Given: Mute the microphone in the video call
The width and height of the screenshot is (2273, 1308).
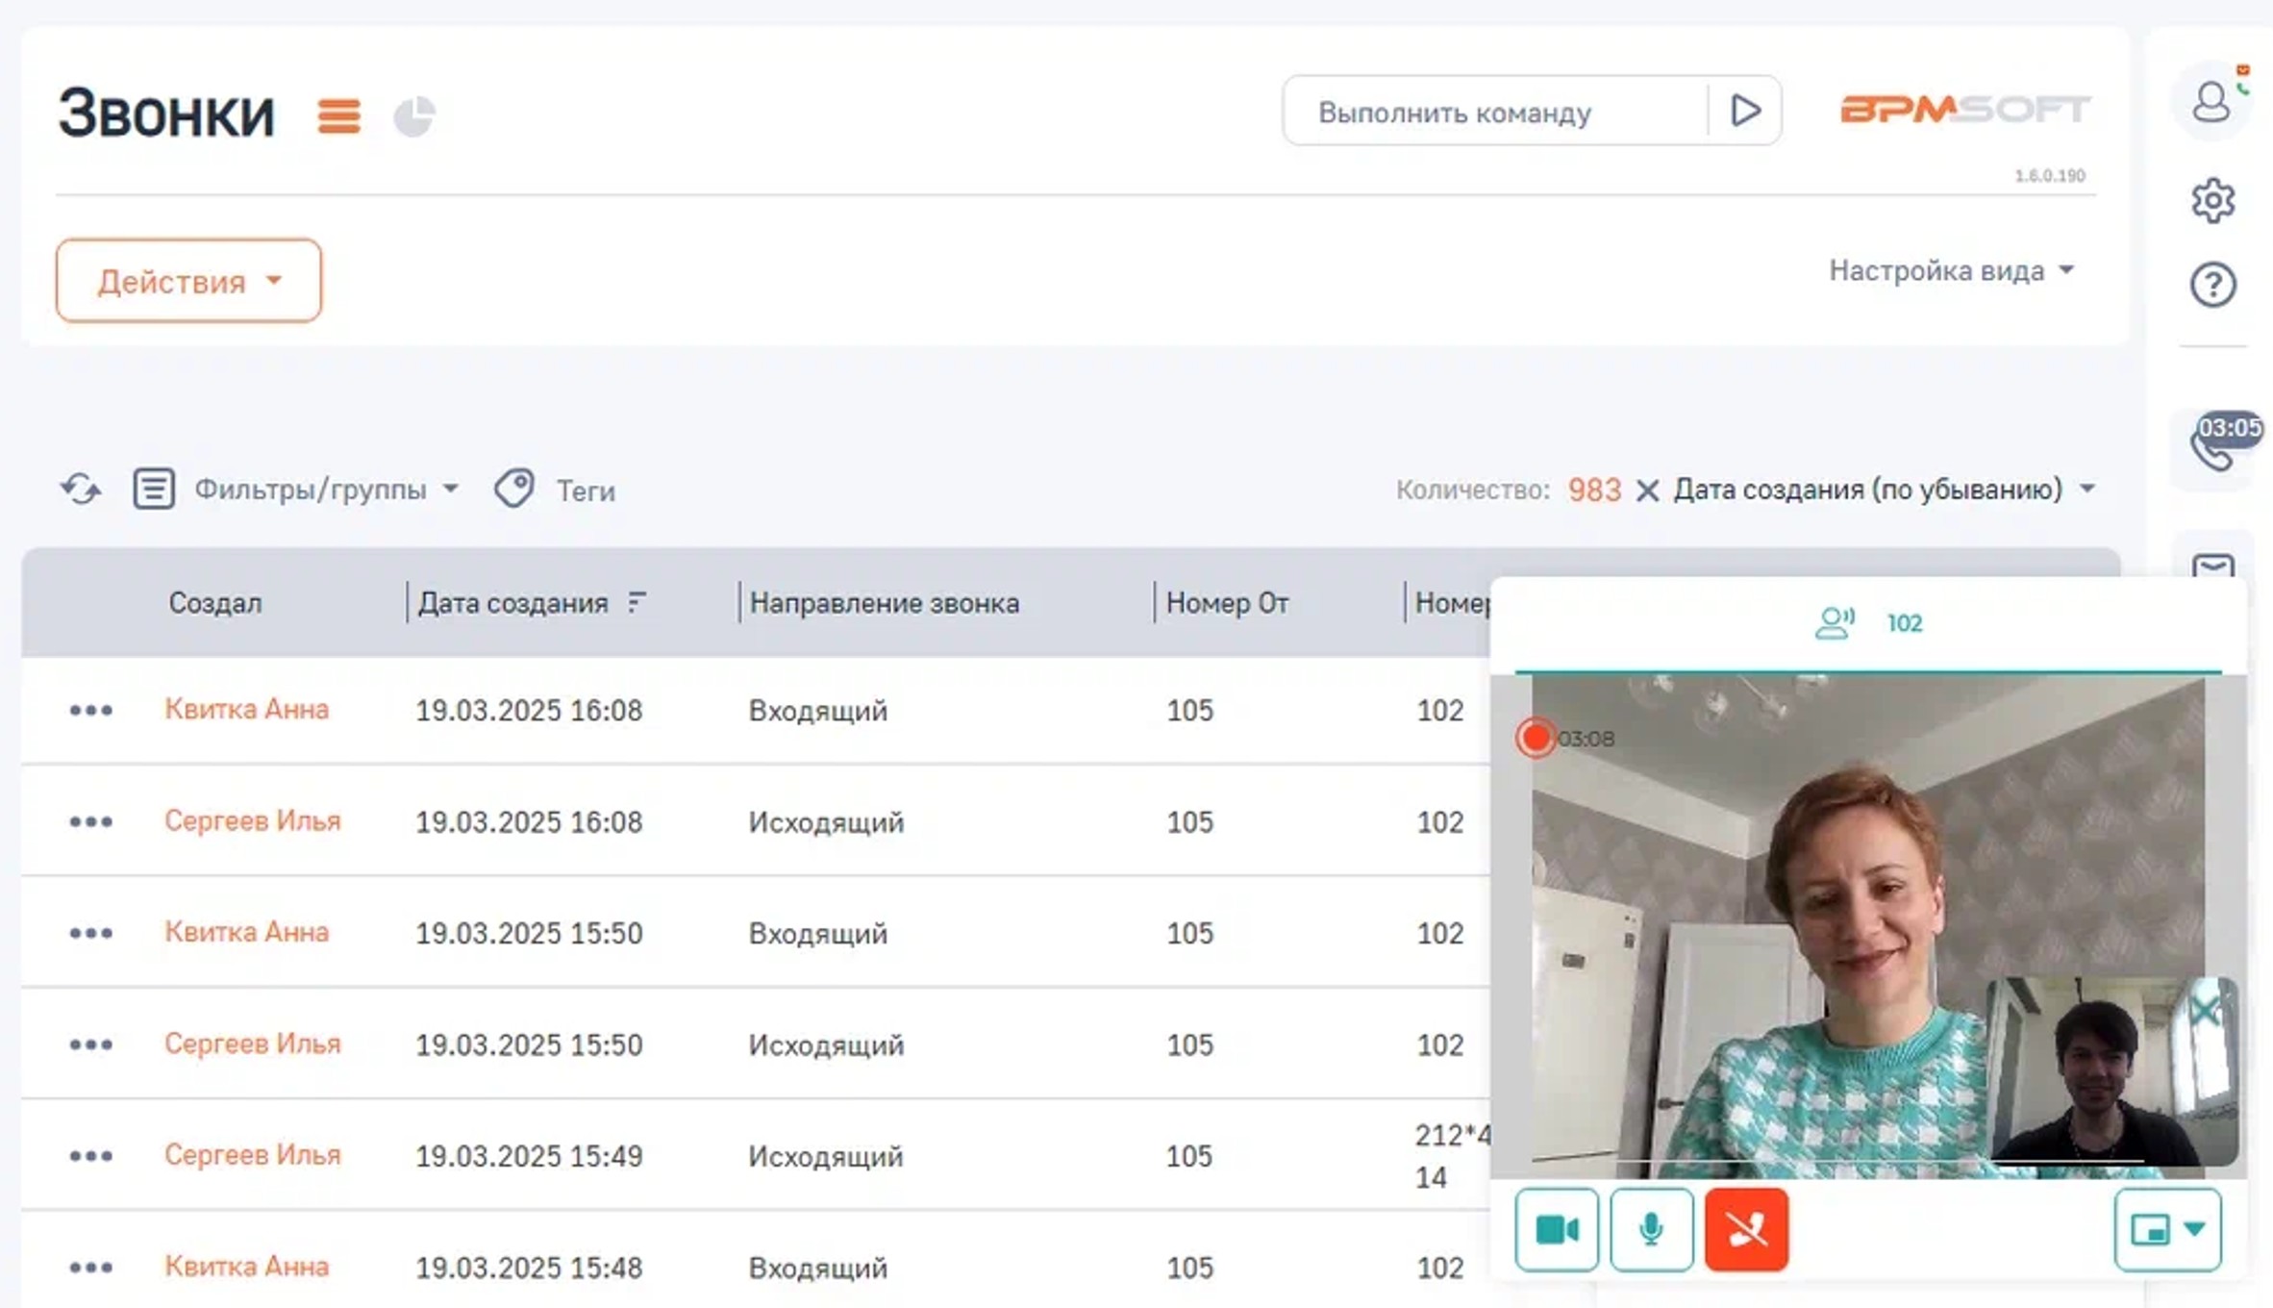Looking at the screenshot, I should pyautogui.click(x=1651, y=1230).
